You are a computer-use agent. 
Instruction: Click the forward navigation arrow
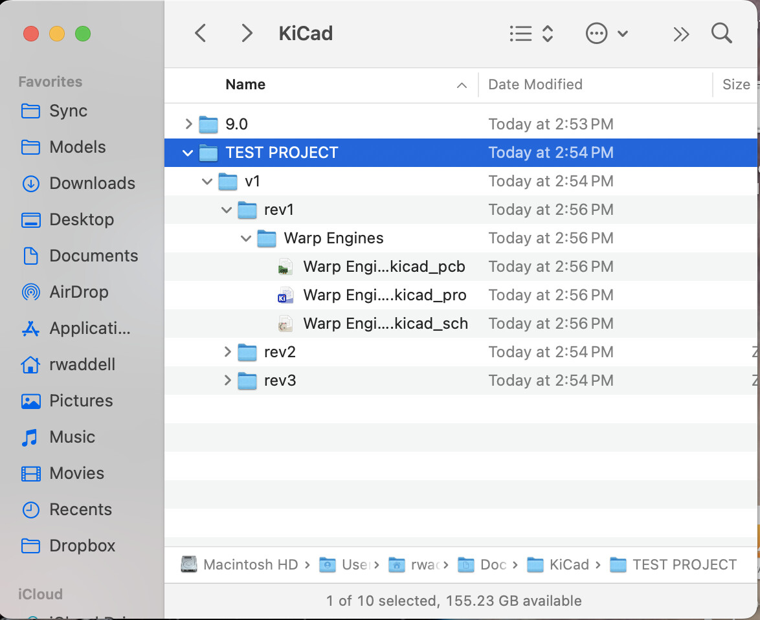click(x=247, y=34)
